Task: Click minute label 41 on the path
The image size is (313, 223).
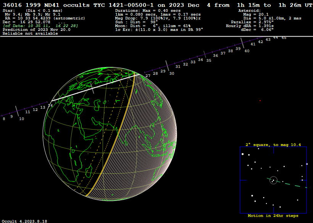Action: click(x=253, y=44)
